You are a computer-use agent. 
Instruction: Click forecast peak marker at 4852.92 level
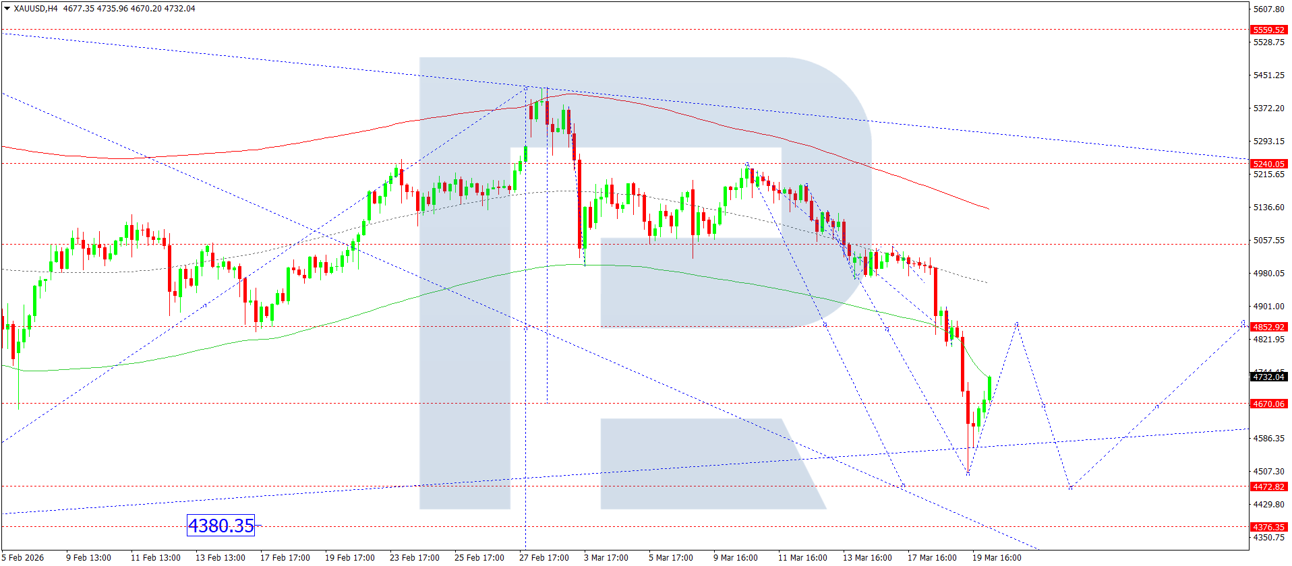(1017, 324)
